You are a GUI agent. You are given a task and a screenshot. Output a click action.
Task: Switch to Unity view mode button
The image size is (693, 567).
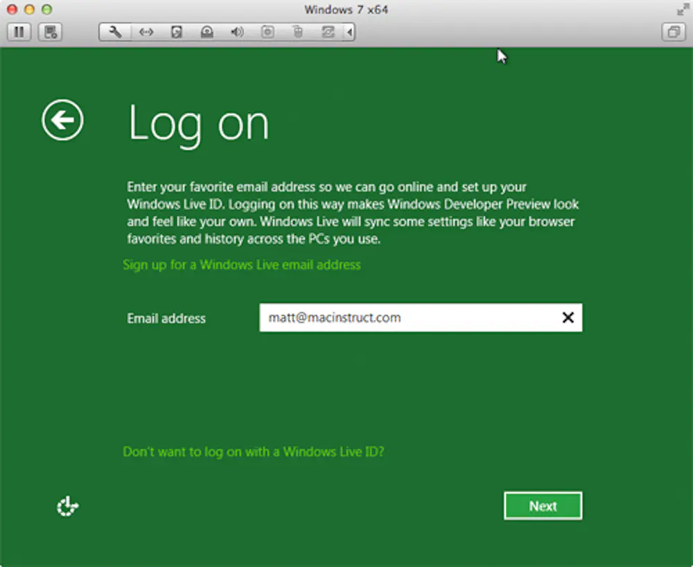click(673, 32)
